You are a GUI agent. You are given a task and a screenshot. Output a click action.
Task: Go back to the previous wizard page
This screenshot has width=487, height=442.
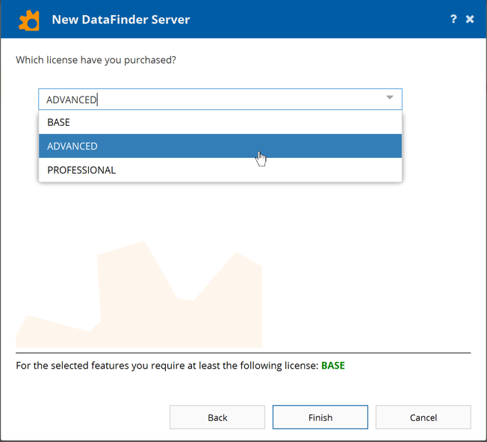(x=217, y=417)
